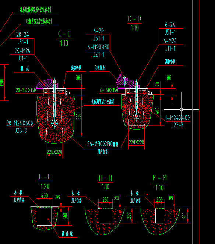Screen dimensions: 215x244
Task: Click the 1:10 scale under M - M
Action: [x=159, y=188]
